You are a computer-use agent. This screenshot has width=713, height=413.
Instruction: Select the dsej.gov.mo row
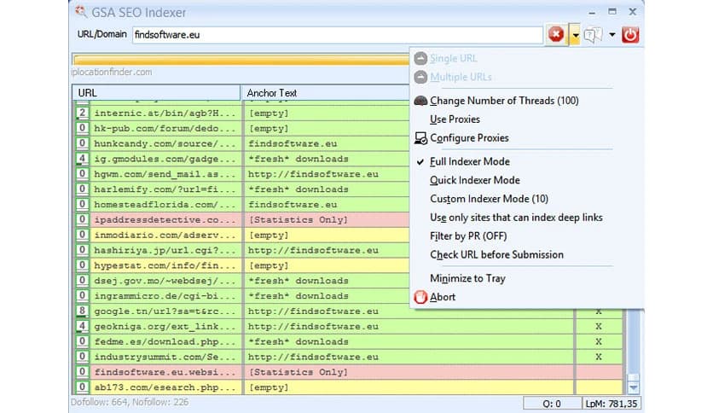[241, 281]
